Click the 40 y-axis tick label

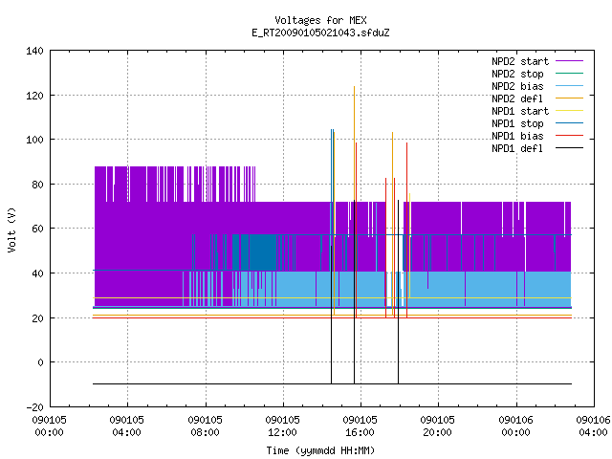click(x=37, y=273)
